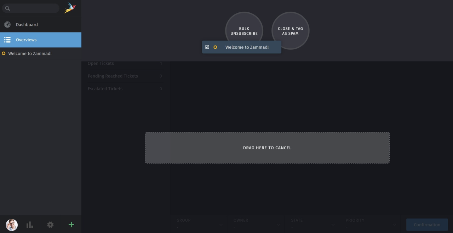Screen dimensions: 453x233
Task: Select Overviews in the sidebar
Action: click(26, 40)
